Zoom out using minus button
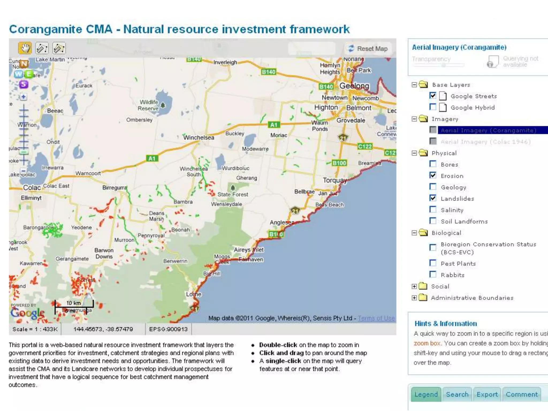The image size is (548, 411). click(x=24, y=171)
